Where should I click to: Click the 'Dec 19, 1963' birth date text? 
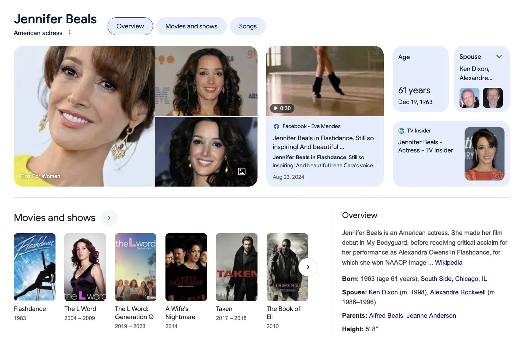pos(415,102)
